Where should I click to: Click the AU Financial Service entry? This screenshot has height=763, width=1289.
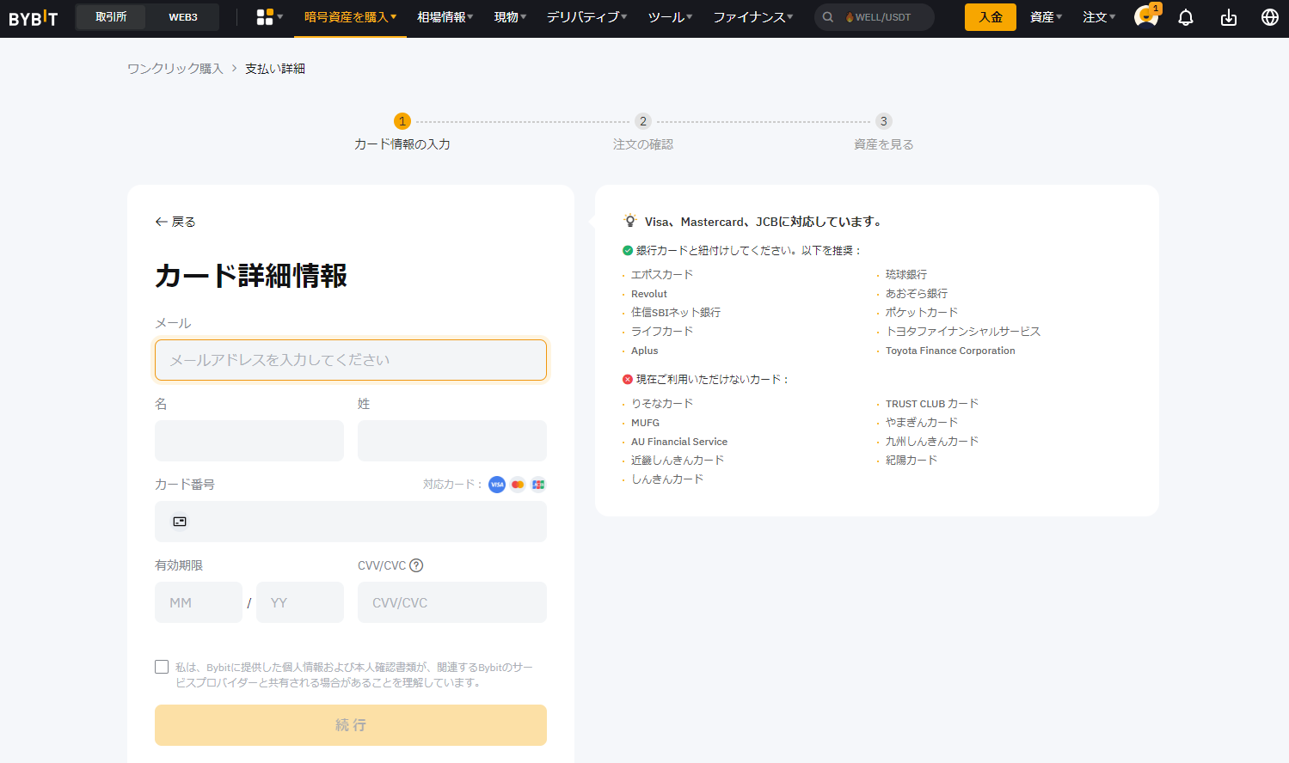pyautogui.click(x=679, y=442)
